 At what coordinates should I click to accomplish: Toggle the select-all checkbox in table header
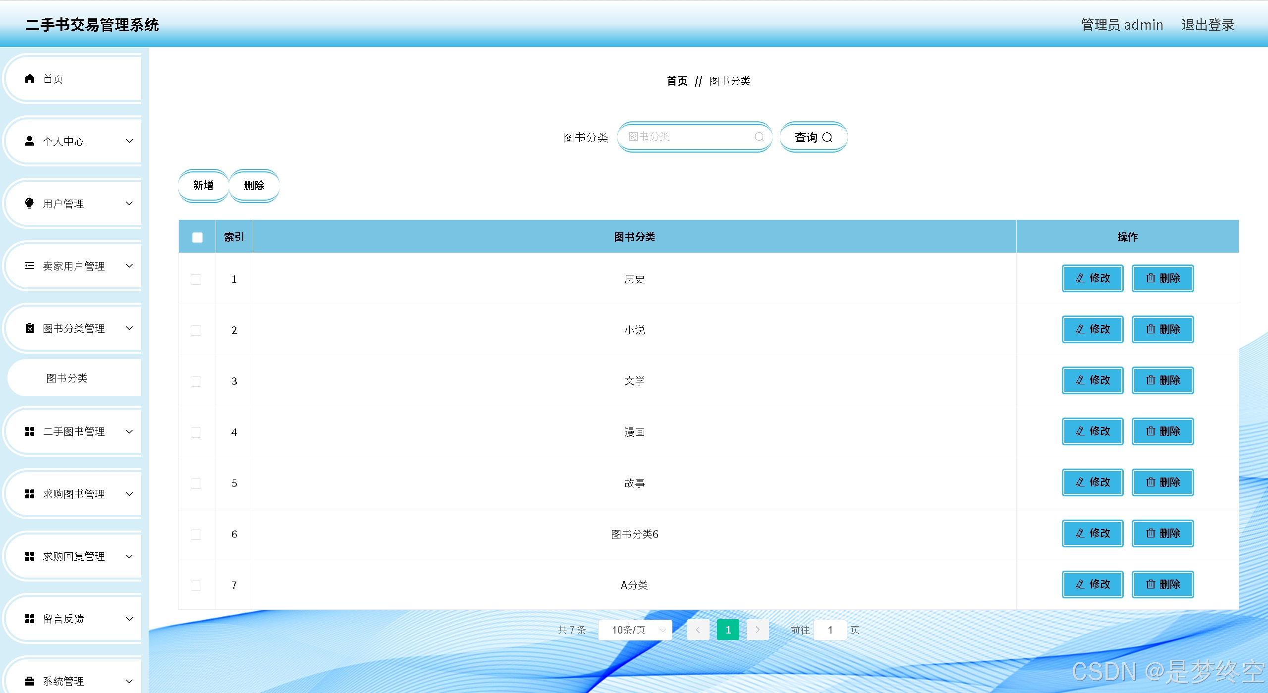tap(197, 237)
